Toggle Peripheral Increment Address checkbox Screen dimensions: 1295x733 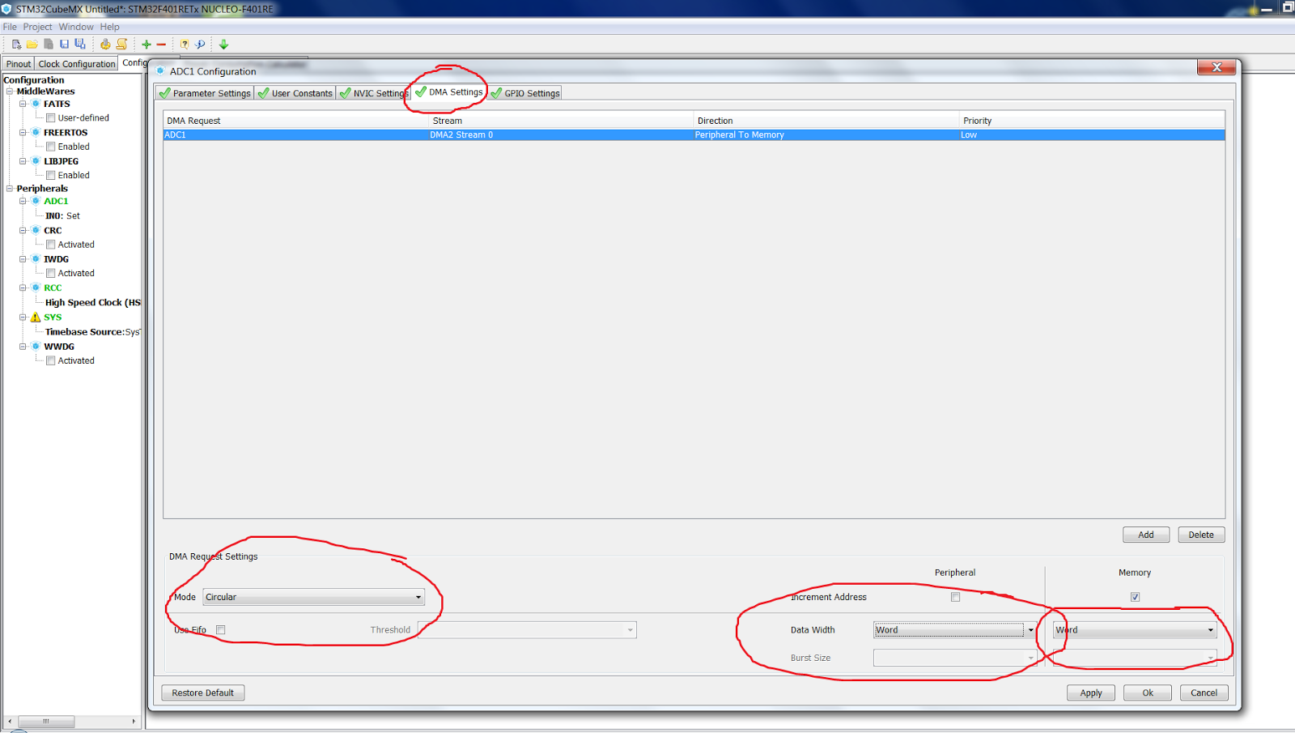click(x=956, y=597)
